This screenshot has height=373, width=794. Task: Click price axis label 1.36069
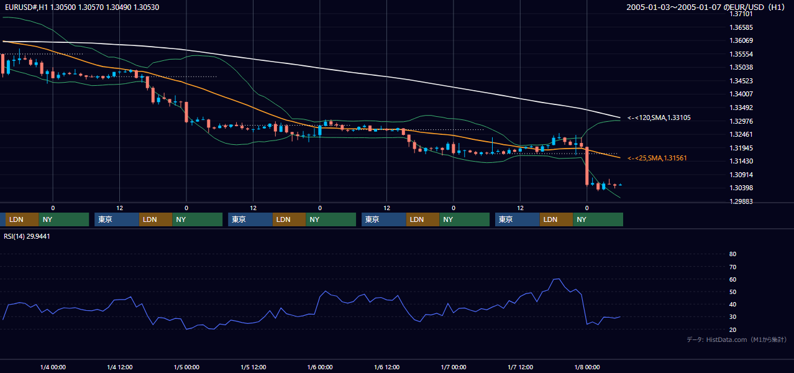741,40
